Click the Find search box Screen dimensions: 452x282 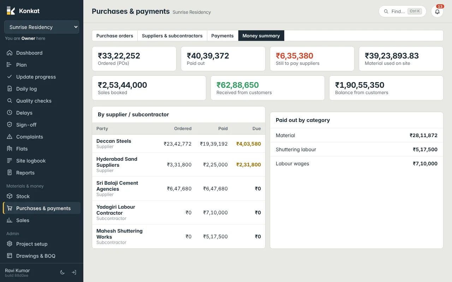(403, 11)
